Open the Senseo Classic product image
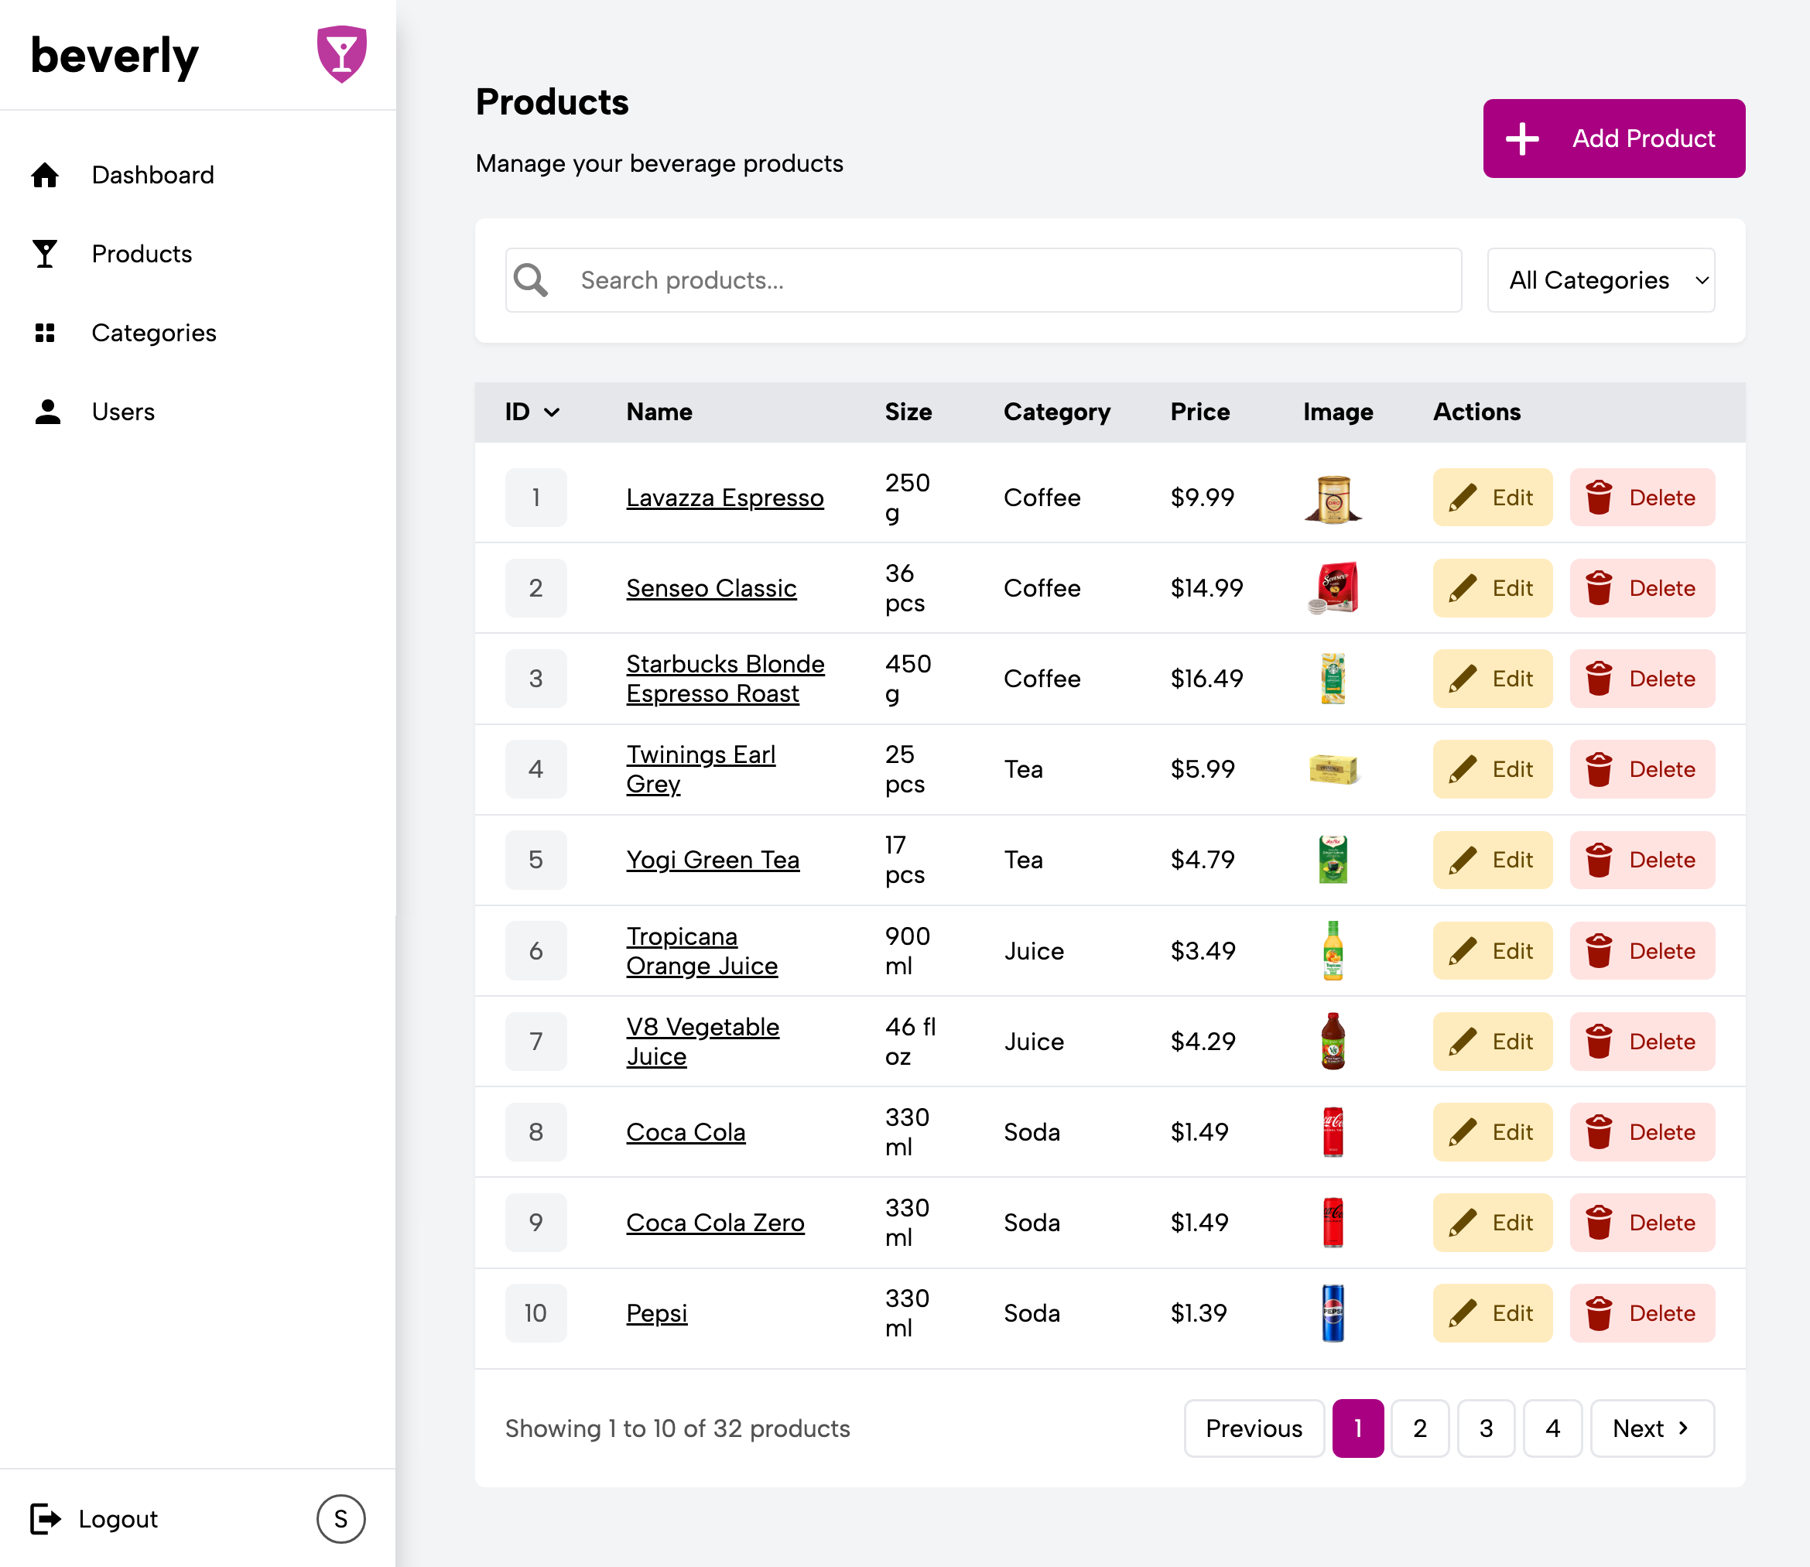Screen dimensions: 1810x1567 pyautogui.click(x=1333, y=589)
